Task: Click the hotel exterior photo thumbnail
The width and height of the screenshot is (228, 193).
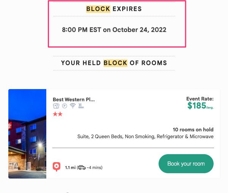Action: 27,134
